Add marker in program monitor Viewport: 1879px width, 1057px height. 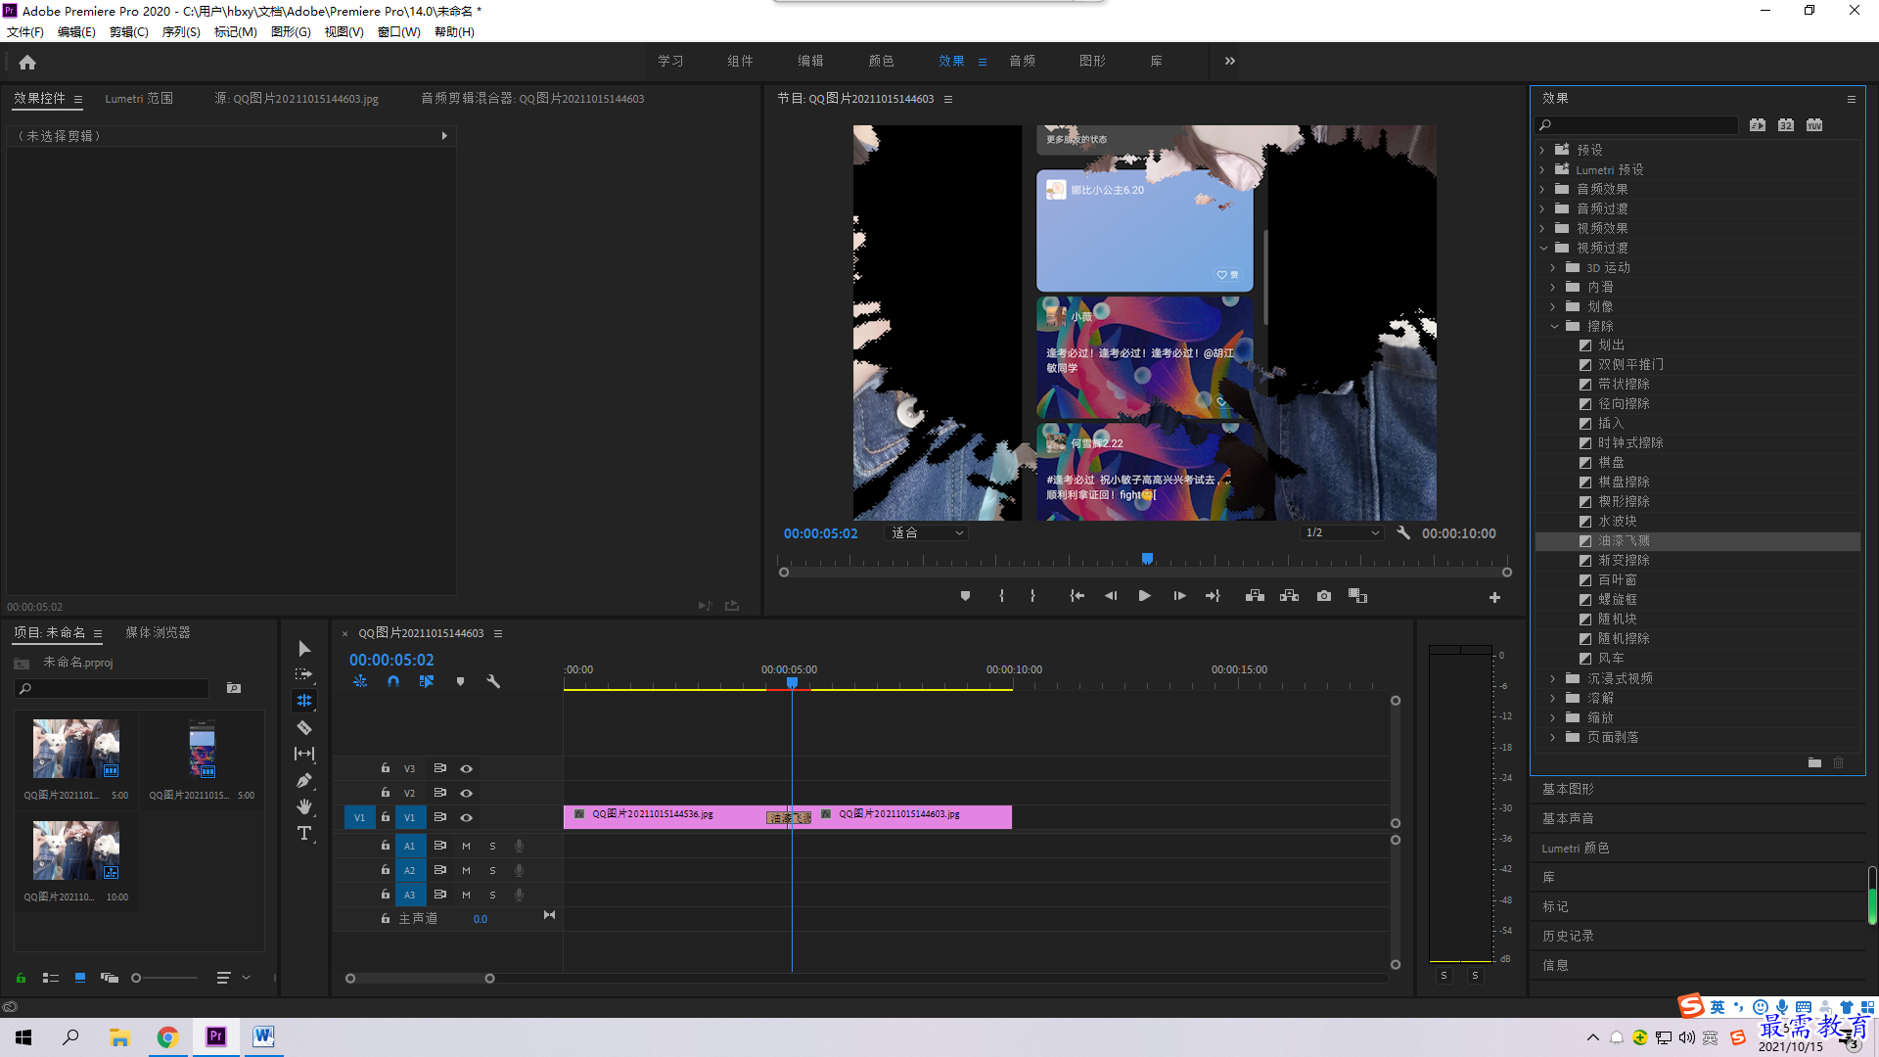click(965, 596)
